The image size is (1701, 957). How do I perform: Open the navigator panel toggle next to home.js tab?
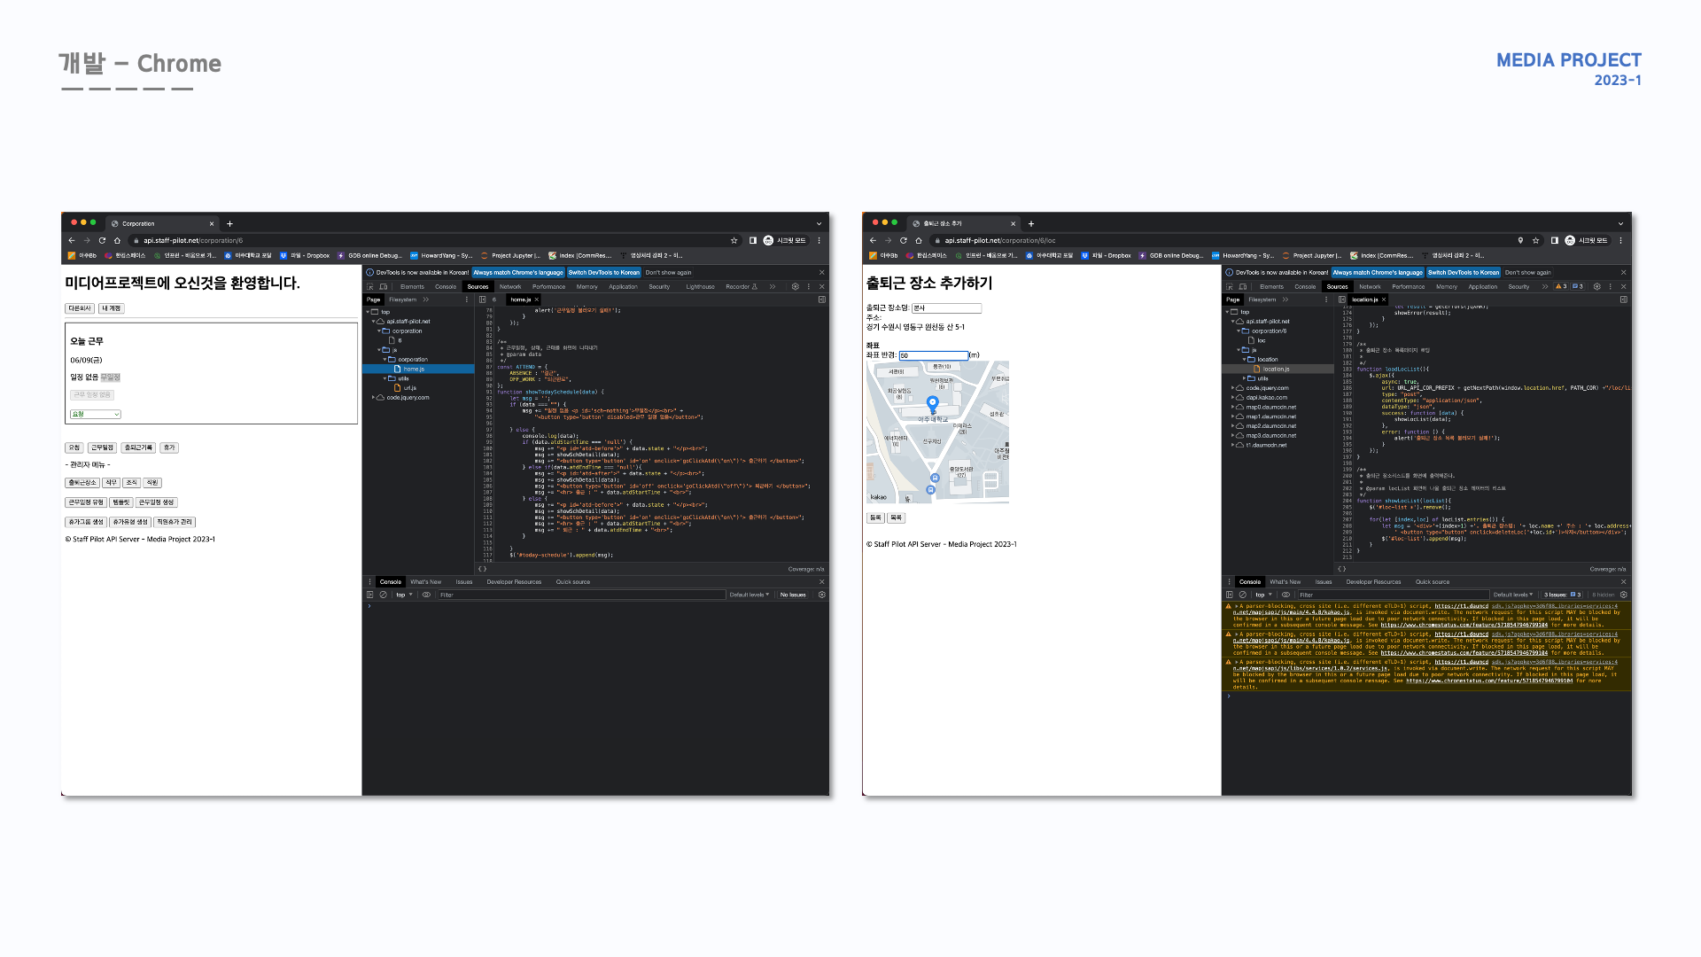482,300
